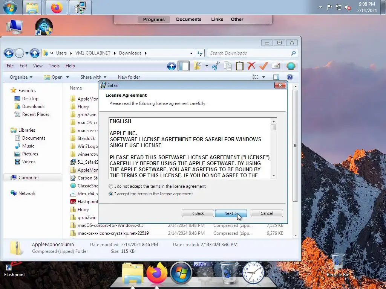Open Windows Explorer from the top taskbar
The height and width of the screenshot is (289, 386).
point(32,8)
